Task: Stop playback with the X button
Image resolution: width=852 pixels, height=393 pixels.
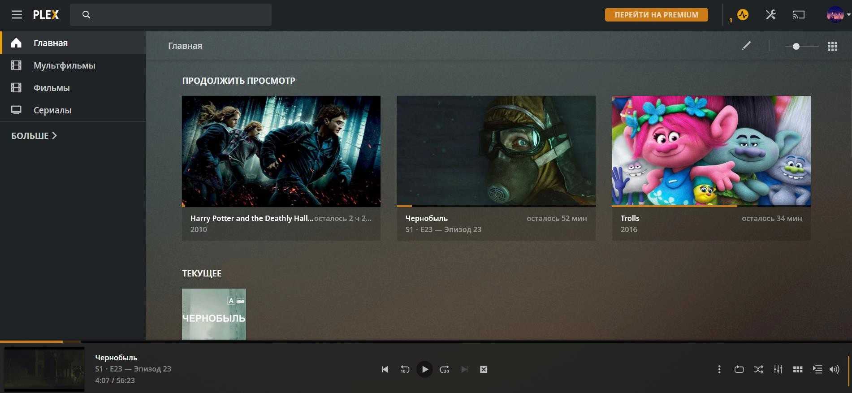Action: pyautogui.click(x=484, y=369)
